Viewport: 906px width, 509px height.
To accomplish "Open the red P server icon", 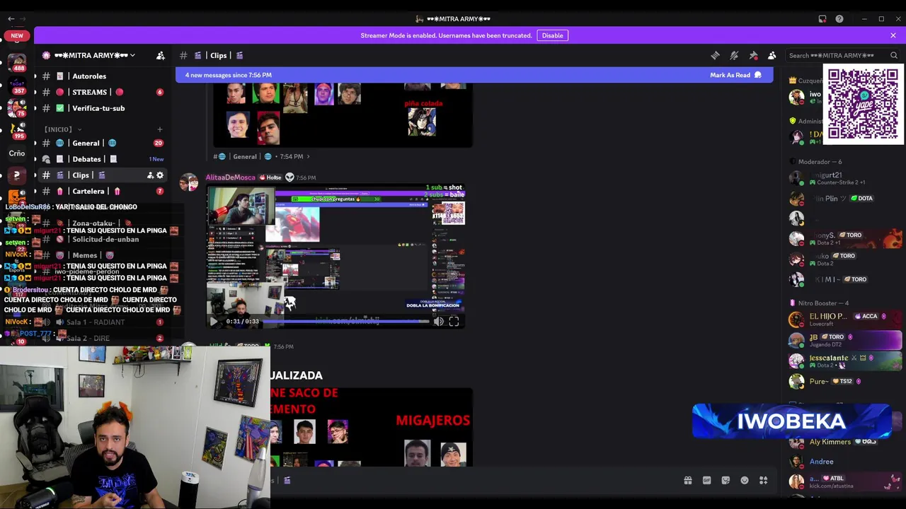I will (17, 175).
